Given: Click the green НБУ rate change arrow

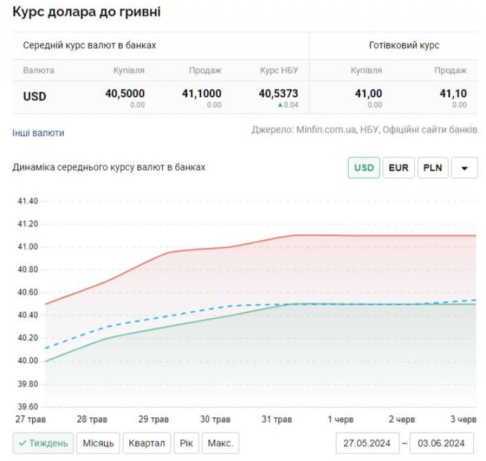Looking at the screenshot, I should (280, 105).
